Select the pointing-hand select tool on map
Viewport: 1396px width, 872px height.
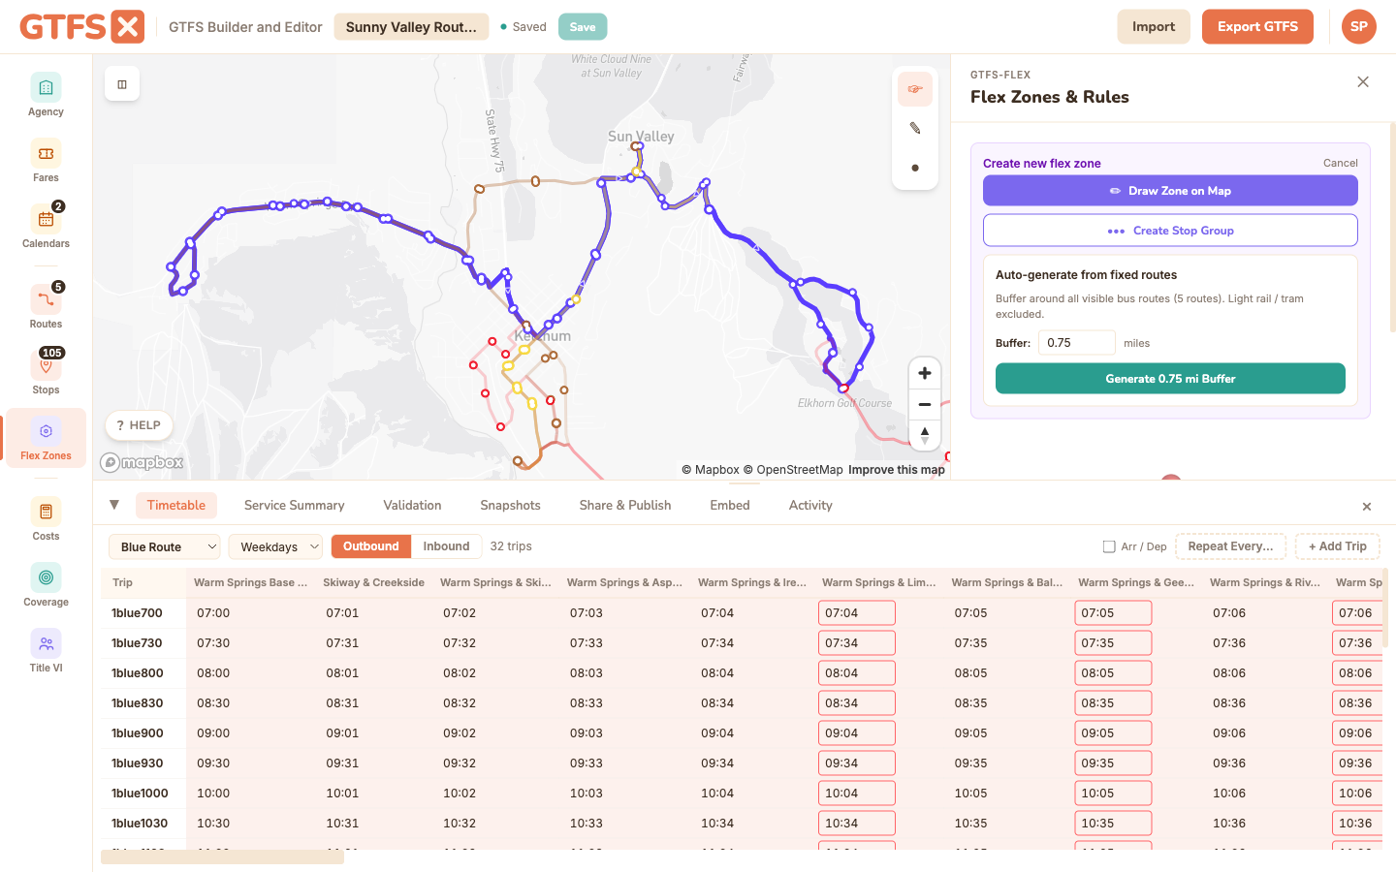coord(914,89)
